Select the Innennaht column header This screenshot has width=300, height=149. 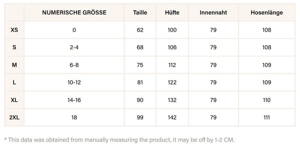coord(213,13)
